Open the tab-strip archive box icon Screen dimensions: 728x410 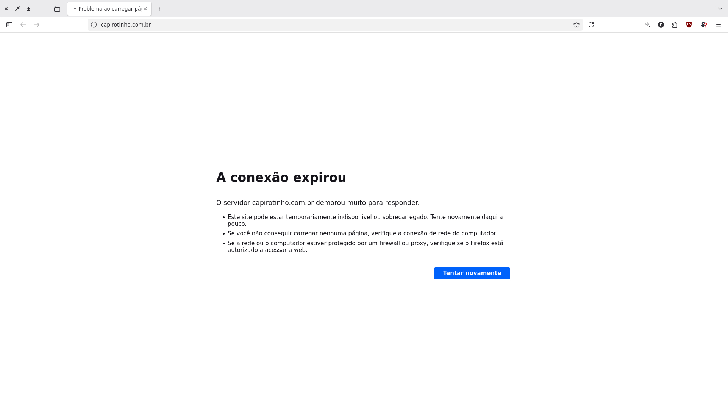(57, 9)
